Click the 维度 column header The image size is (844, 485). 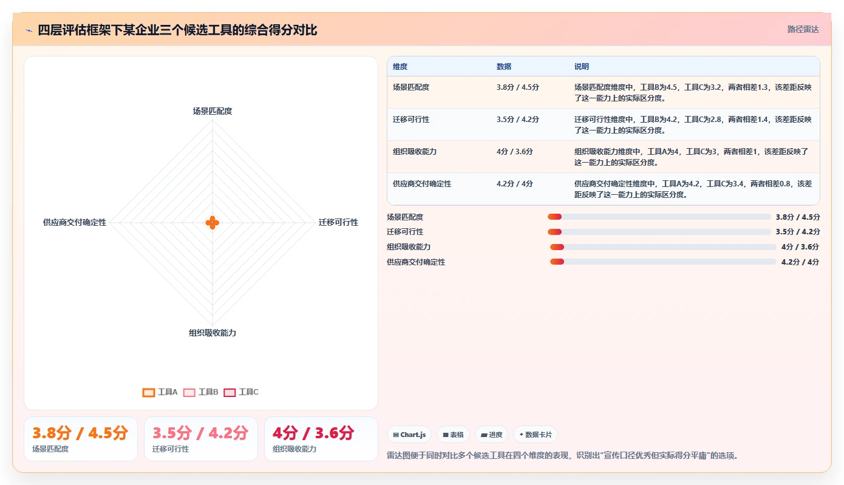pos(400,67)
